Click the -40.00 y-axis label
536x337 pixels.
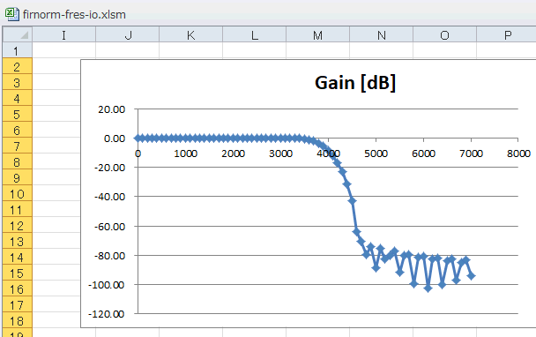tap(109, 197)
